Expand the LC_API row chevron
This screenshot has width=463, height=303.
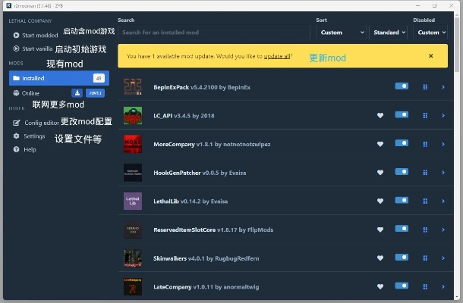[x=443, y=116]
